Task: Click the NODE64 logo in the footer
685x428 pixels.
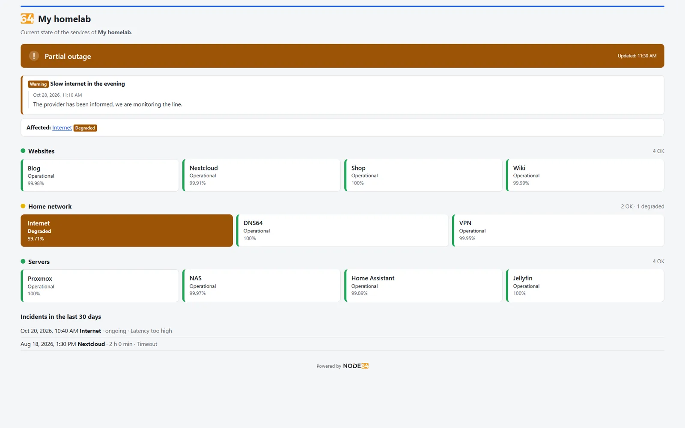Action: (356, 366)
